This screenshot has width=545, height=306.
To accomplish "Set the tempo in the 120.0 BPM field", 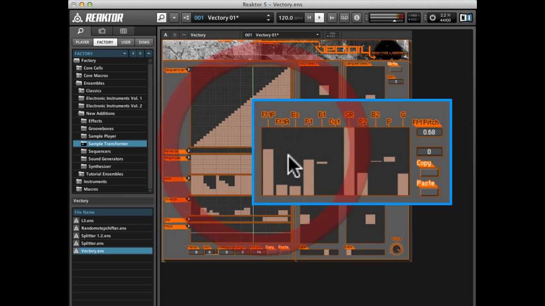I will (290, 18).
